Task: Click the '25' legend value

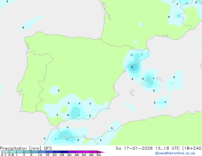Action: (x=62, y=155)
